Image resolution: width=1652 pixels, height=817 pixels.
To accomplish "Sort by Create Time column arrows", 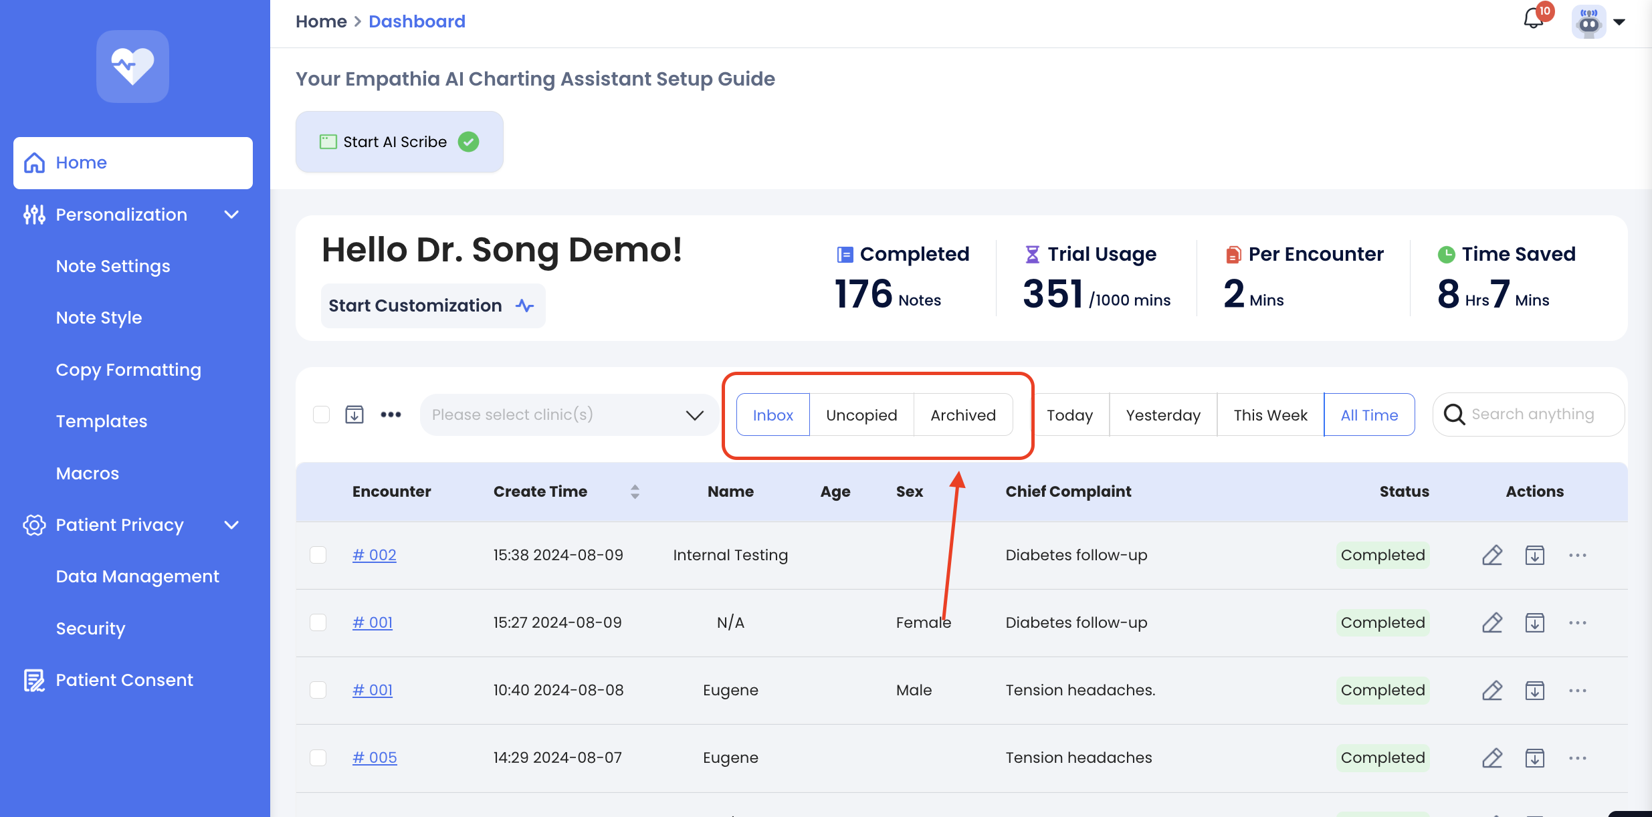I will tap(635, 491).
